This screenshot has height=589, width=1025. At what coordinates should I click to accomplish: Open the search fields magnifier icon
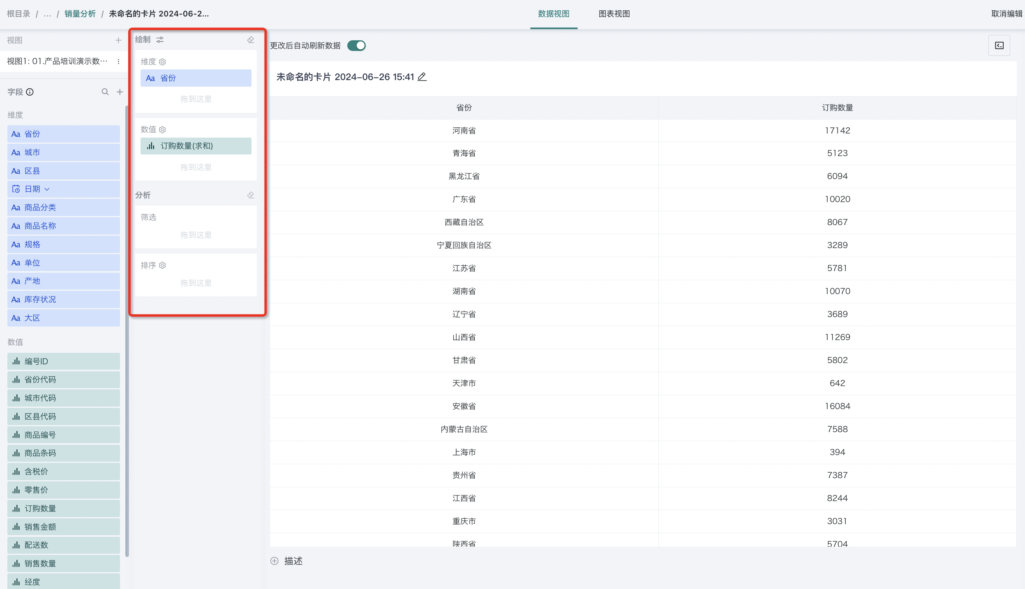pyautogui.click(x=105, y=92)
